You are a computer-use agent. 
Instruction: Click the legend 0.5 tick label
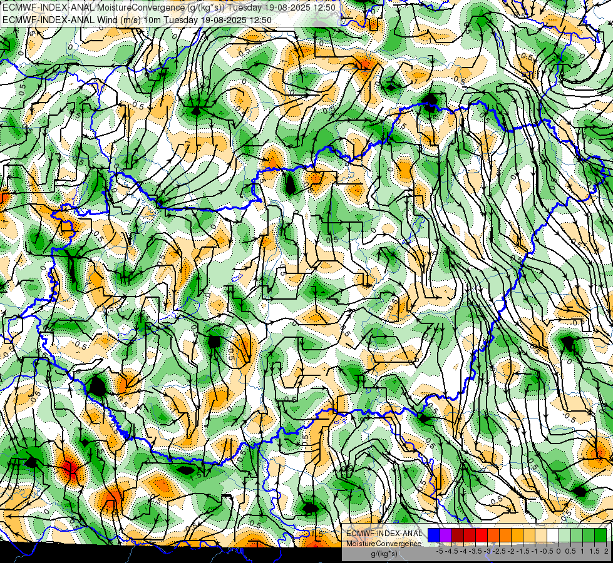[x=570, y=551]
